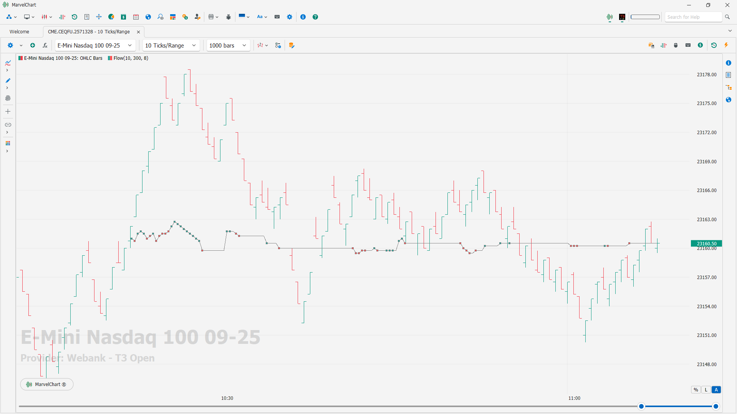Toggle keyboard trading icon in chart toolbar

(688, 45)
